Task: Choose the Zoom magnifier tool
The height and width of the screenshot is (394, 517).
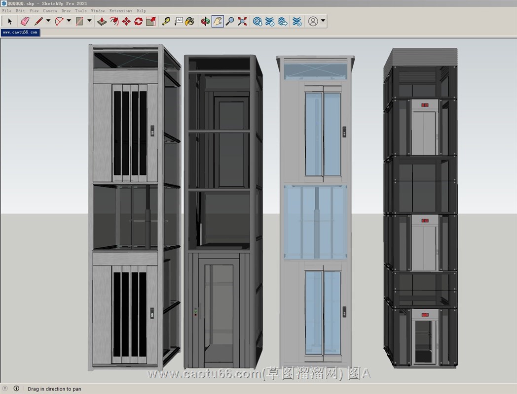Action: point(230,21)
